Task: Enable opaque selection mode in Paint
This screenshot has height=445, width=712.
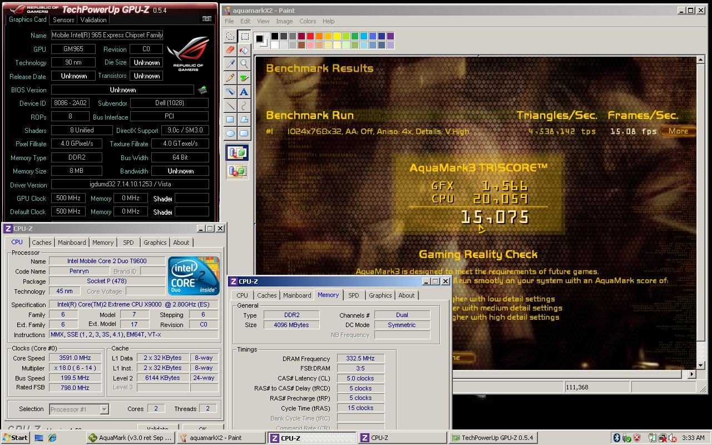Action: click(238, 153)
